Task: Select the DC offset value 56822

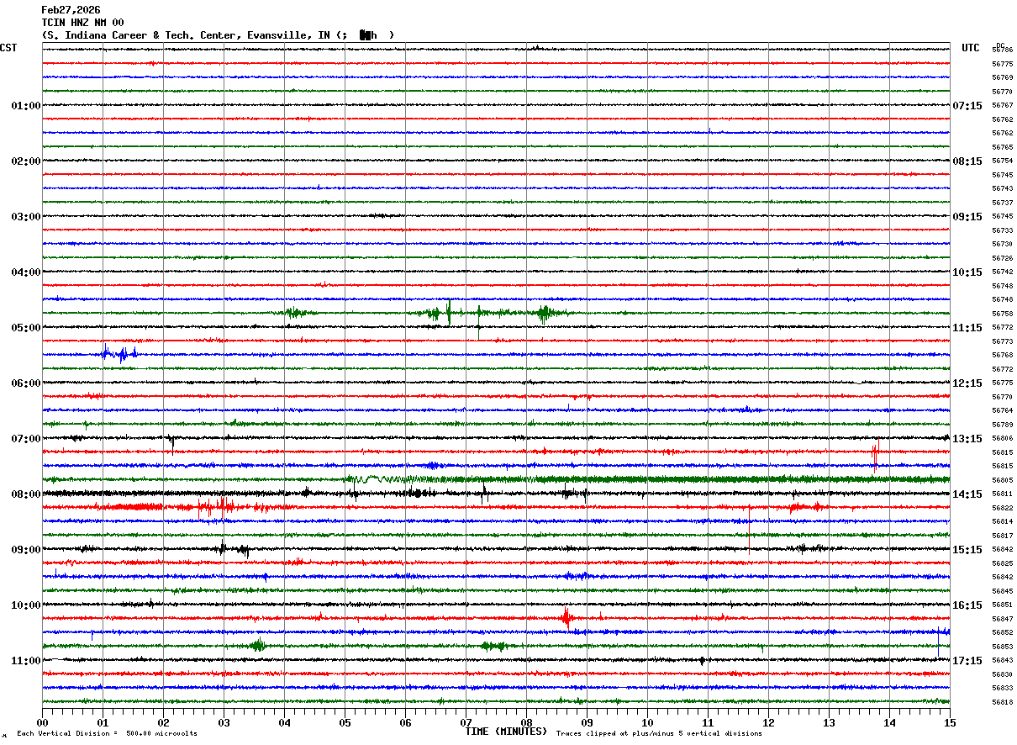Action: 1002,508
